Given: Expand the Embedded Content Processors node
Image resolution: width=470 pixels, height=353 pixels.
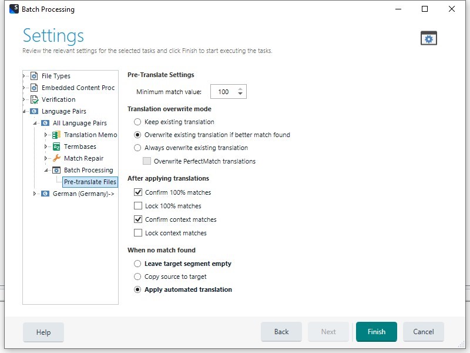Looking at the screenshot, I should click(24, 88).
